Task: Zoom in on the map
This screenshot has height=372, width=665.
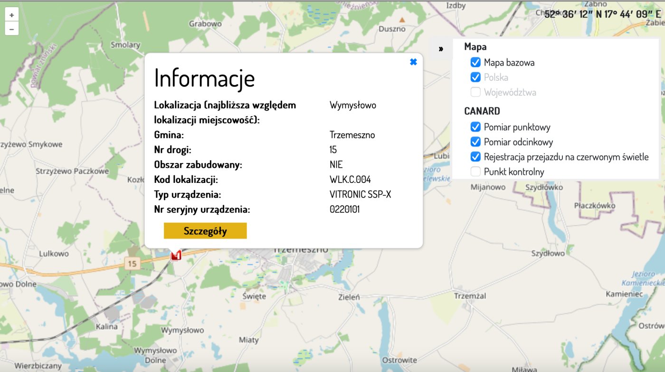Action: tap(11, 15)
